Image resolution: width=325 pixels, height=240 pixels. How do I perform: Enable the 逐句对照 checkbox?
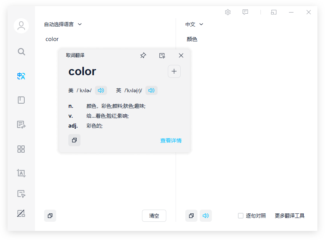coord(241,216)
